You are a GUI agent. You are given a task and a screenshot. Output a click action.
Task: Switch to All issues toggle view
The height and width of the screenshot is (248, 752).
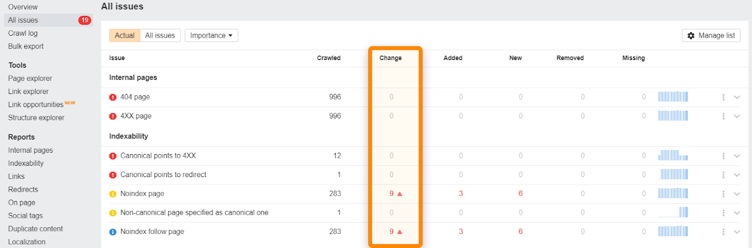pos(160,36)
